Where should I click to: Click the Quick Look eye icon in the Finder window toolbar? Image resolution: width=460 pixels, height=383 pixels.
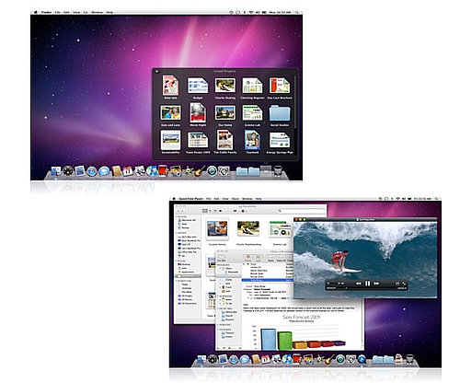[235, 211]
